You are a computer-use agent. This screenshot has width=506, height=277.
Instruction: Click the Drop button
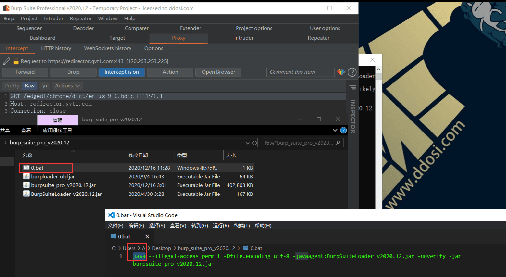pyautogui.click(x=73, y=72)
